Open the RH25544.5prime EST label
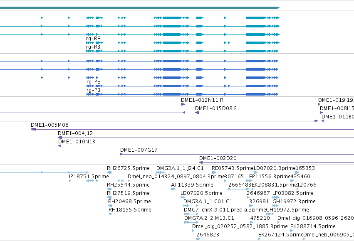 [x=128, y=185]
